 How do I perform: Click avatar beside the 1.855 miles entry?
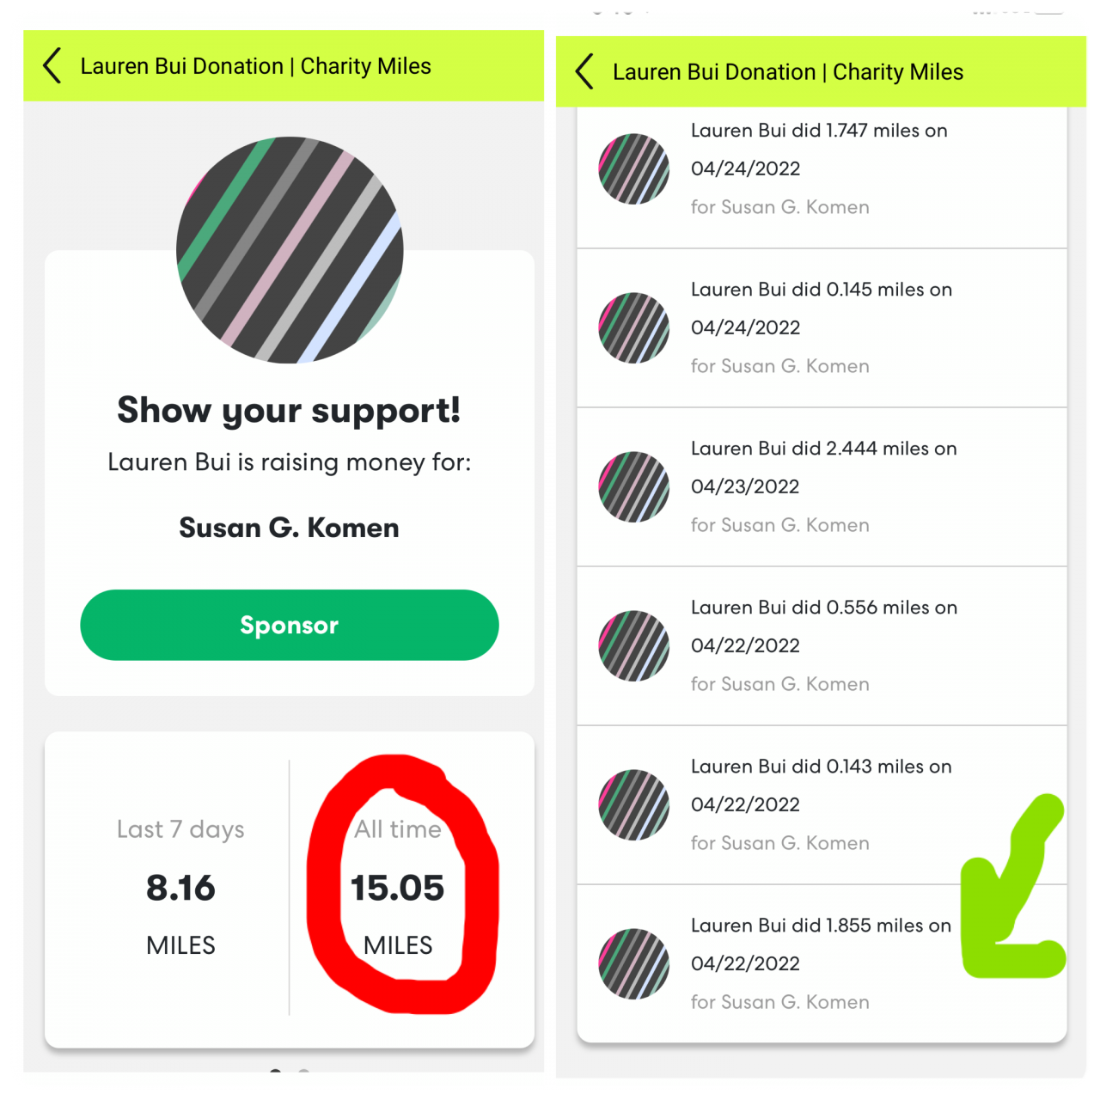(x=634, y=963)
